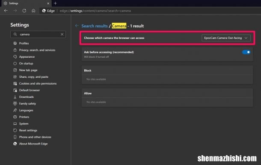Open a new tab with plus icon
The height and width of the screenshot is (165, 261).
55,3
